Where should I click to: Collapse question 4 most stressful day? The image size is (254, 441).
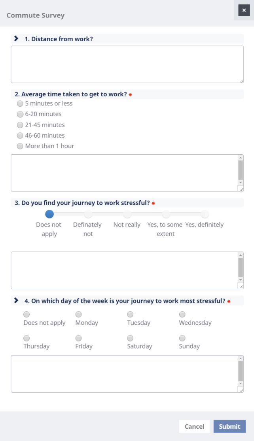click(x=16, y=301)
